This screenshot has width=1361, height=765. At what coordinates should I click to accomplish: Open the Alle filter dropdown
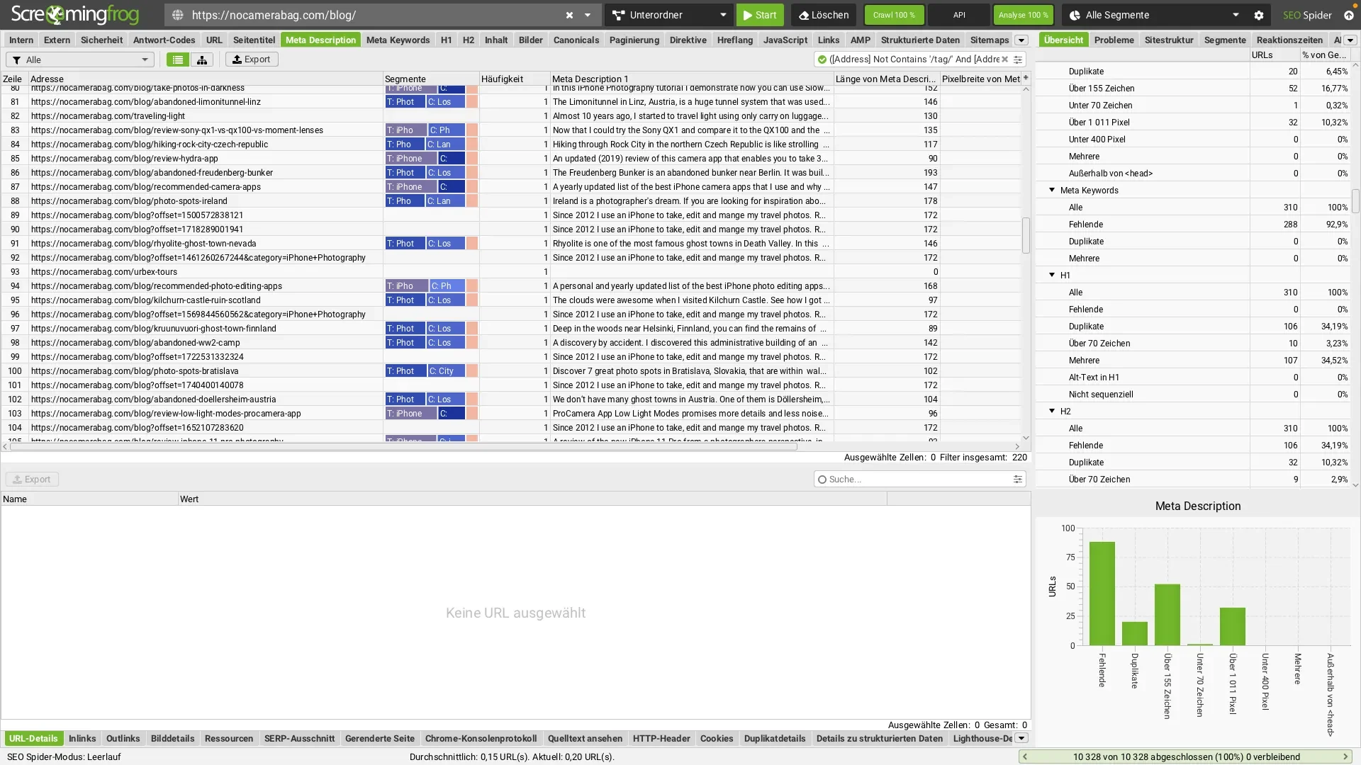point(80,59)
